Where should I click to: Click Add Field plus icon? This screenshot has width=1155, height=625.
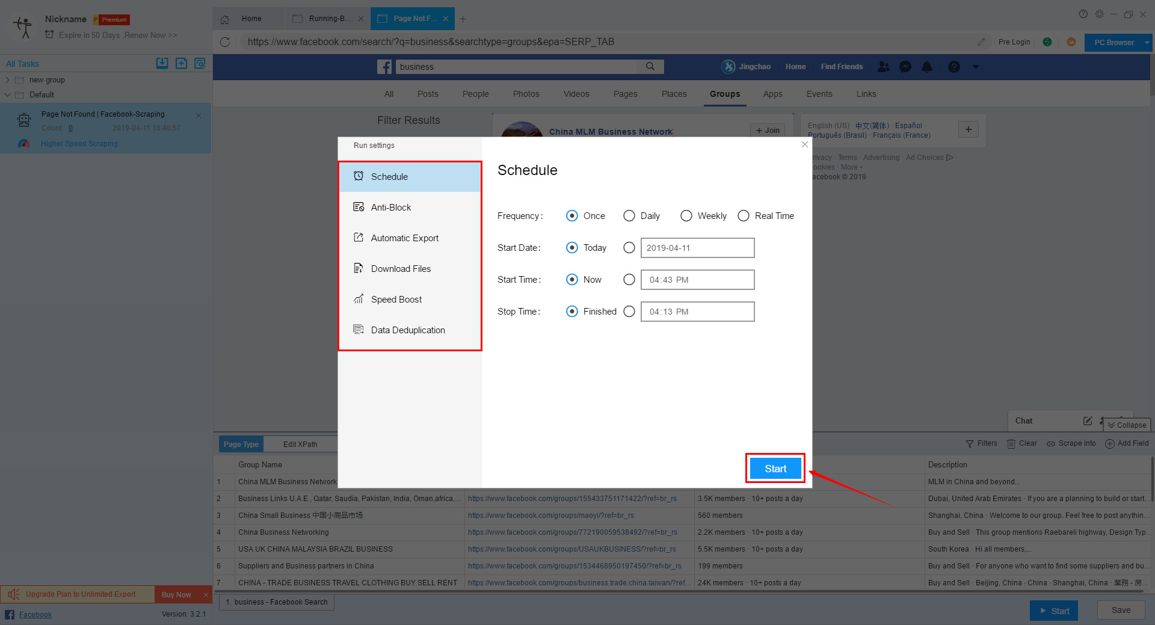tap(1110, 444)
